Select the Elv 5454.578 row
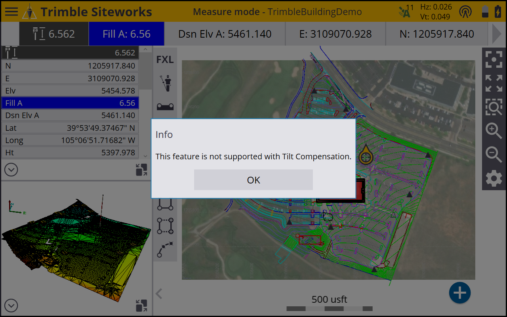Image resolution: width=507 pixels, height=317 pixels. click(x=70, y=91)
